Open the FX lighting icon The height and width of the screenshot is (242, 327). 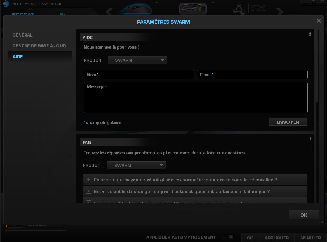[x=258, y=9]
